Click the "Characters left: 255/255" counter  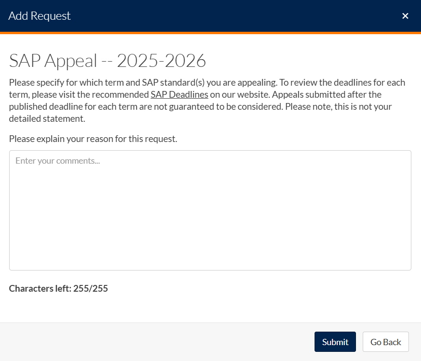point(58,289)
